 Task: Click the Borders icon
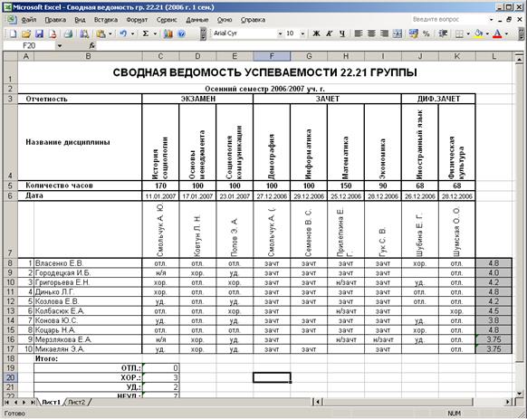[x=459, y=33]
